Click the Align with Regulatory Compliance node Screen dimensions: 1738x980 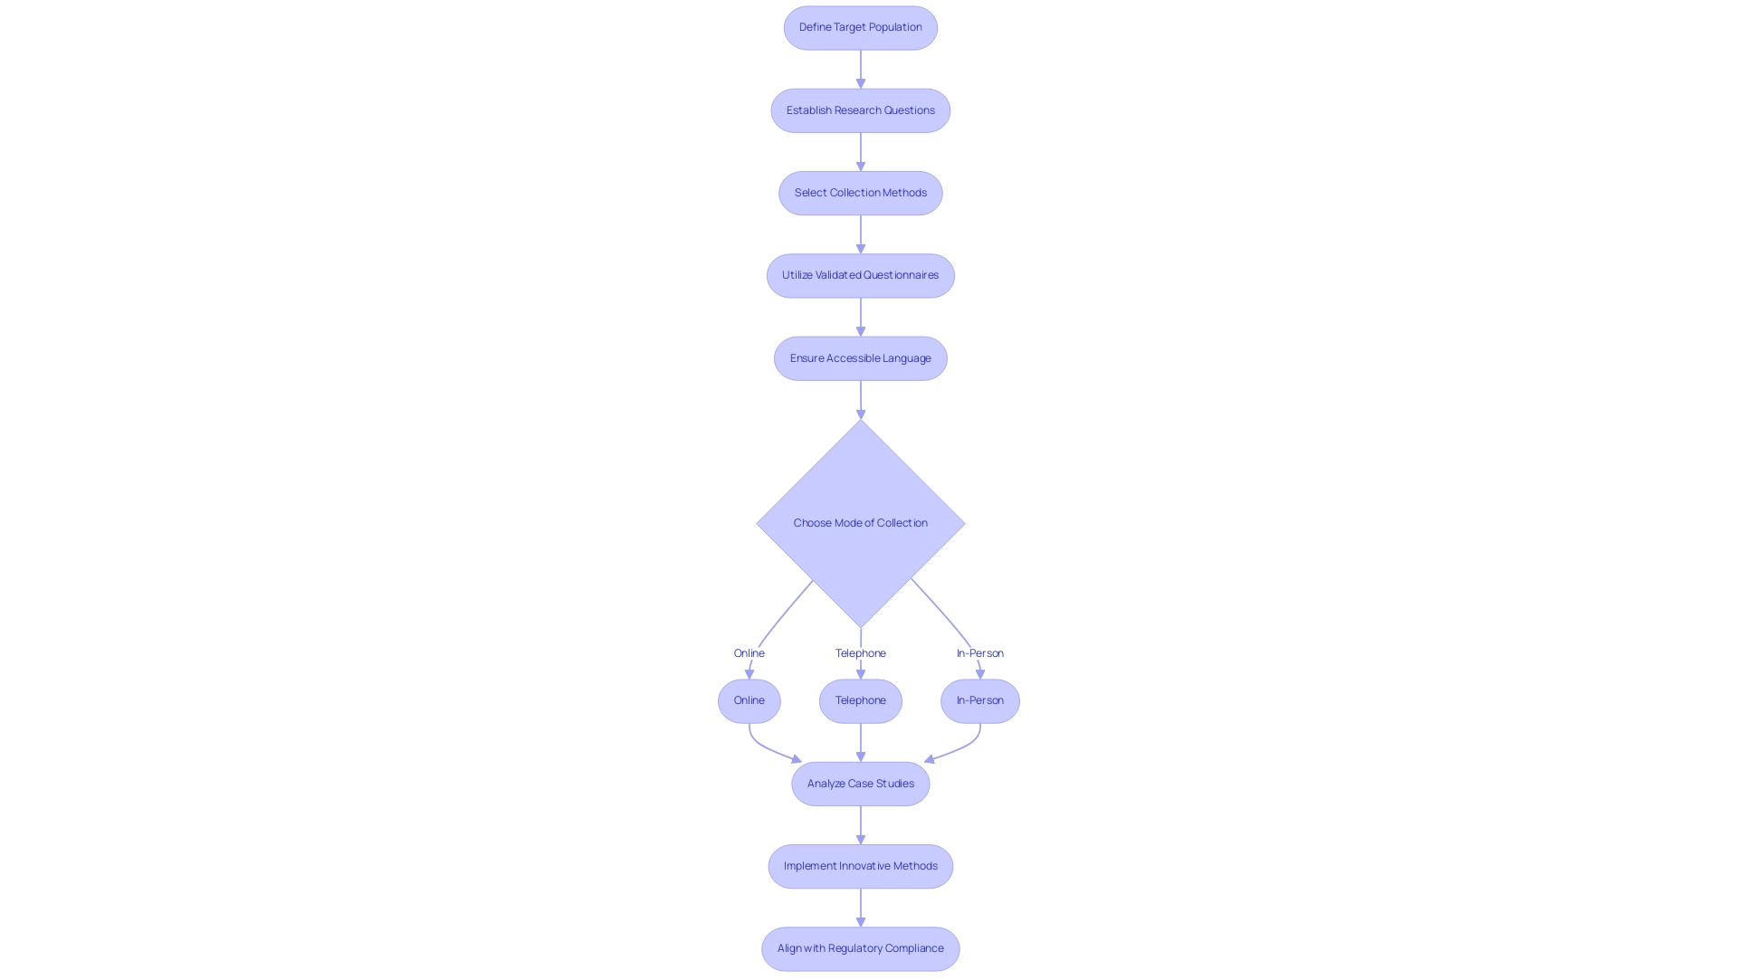pyautogui.click(x=861, y=947)
